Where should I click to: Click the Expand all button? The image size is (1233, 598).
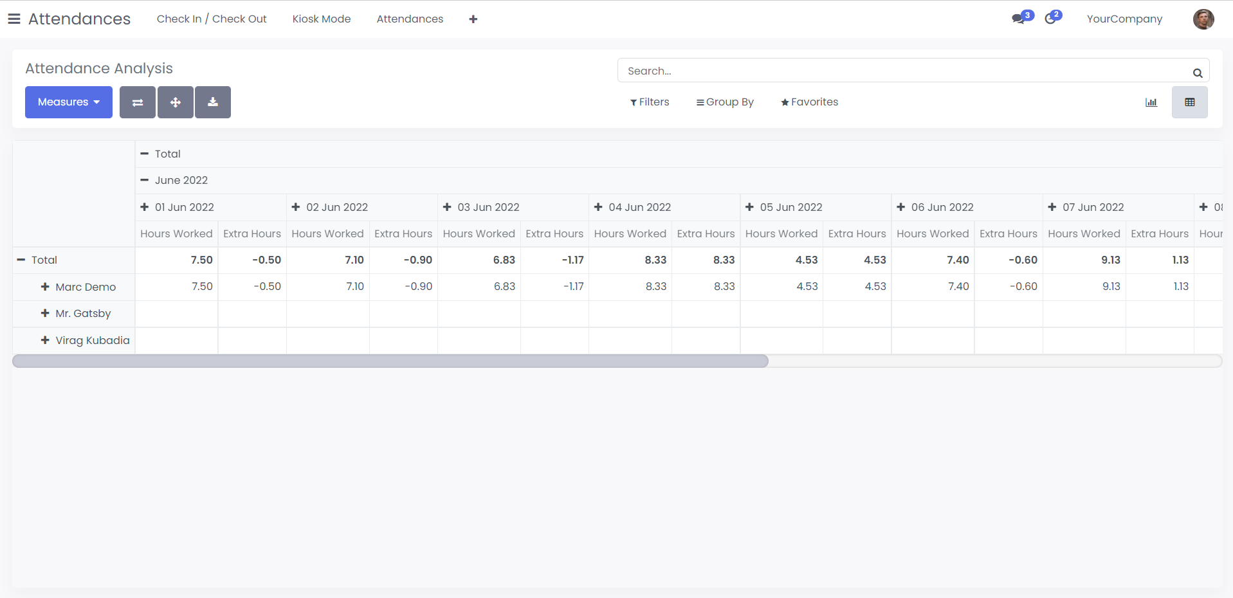[176, 102]
